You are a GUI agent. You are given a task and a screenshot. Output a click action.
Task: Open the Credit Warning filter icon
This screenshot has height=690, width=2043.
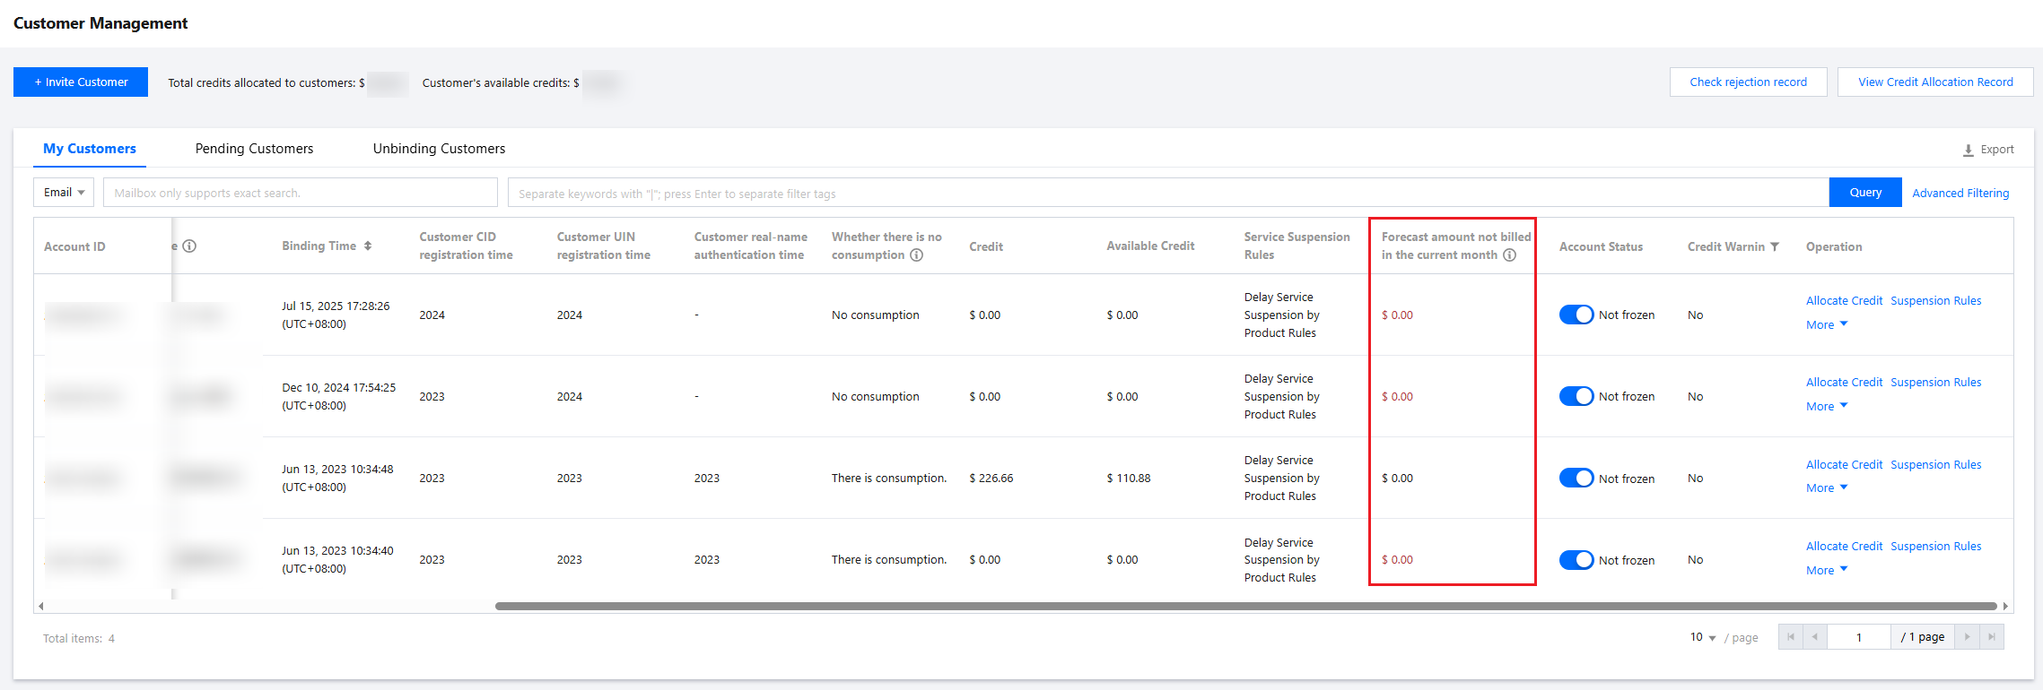pos(1775,247)
